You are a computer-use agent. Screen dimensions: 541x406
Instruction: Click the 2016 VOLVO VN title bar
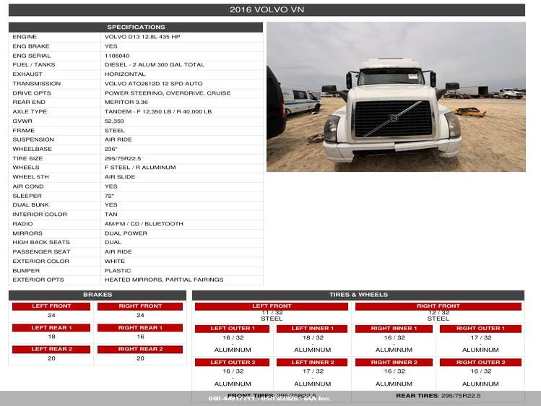tap(267, 9)
